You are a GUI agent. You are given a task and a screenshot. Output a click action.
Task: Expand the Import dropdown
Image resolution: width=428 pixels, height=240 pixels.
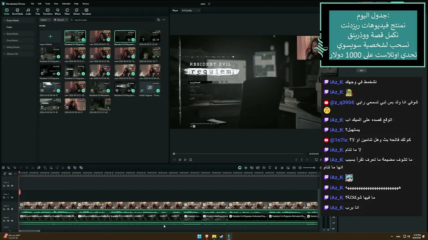click(44, 20)
